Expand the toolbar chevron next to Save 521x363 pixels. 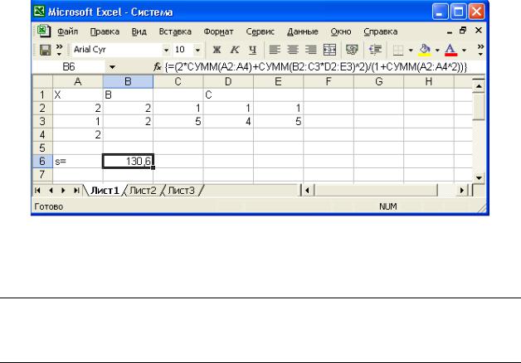coord(59,50)
